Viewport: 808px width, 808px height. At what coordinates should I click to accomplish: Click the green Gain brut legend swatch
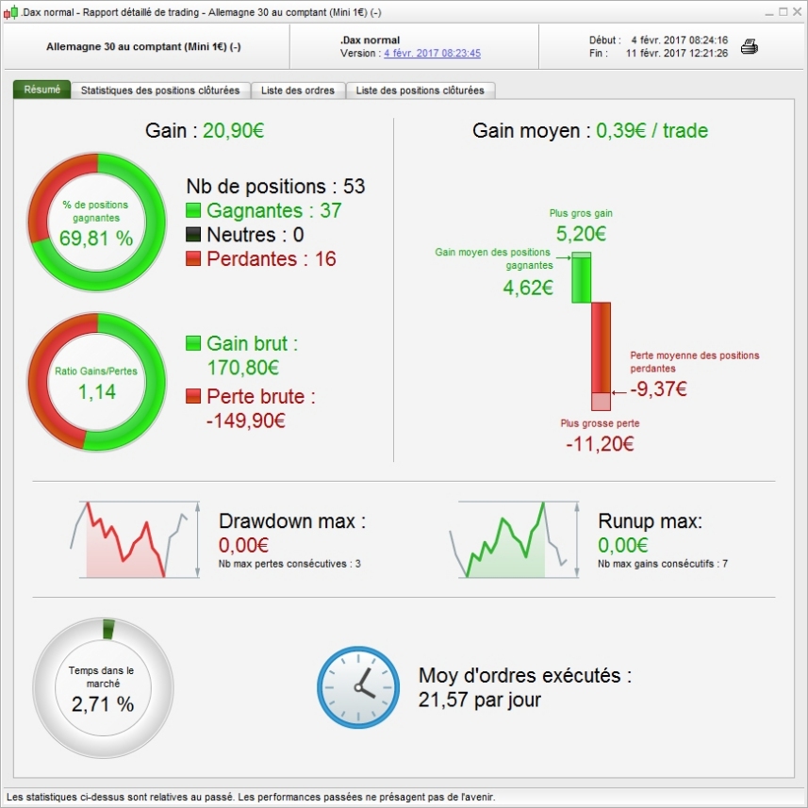[193, 343]
